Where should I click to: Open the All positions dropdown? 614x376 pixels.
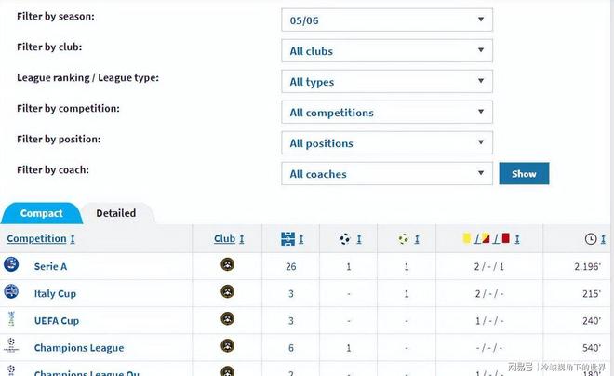pos(387,142)
